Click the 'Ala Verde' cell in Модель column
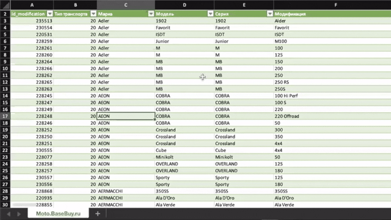 point(184,205)
